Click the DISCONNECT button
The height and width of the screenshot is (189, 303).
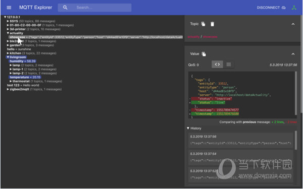pyautogui.click(x=271, y=8)
